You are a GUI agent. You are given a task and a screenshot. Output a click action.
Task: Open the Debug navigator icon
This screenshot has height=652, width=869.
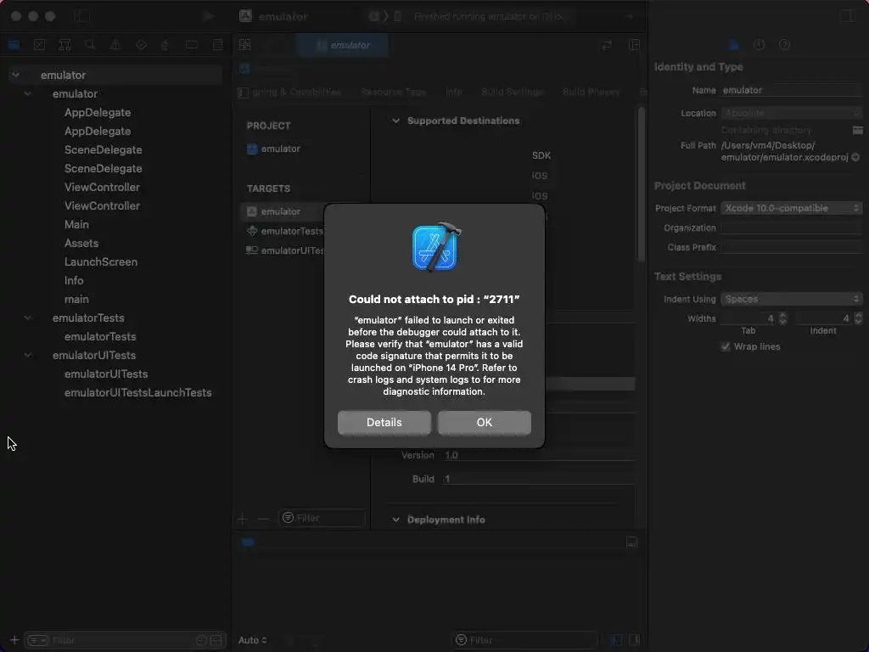pyautogui.click(x=165, y=45)
